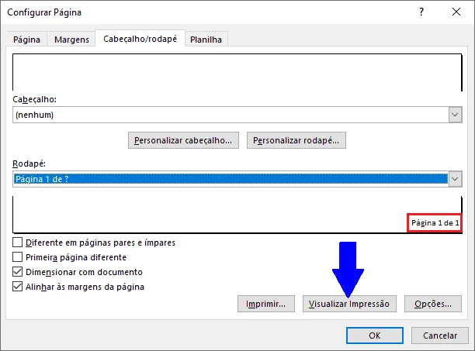Disable Alinhar às margens da página
The width and height of the screenshot is (475, 351).
pyautogui.click(x=18, y=287)
